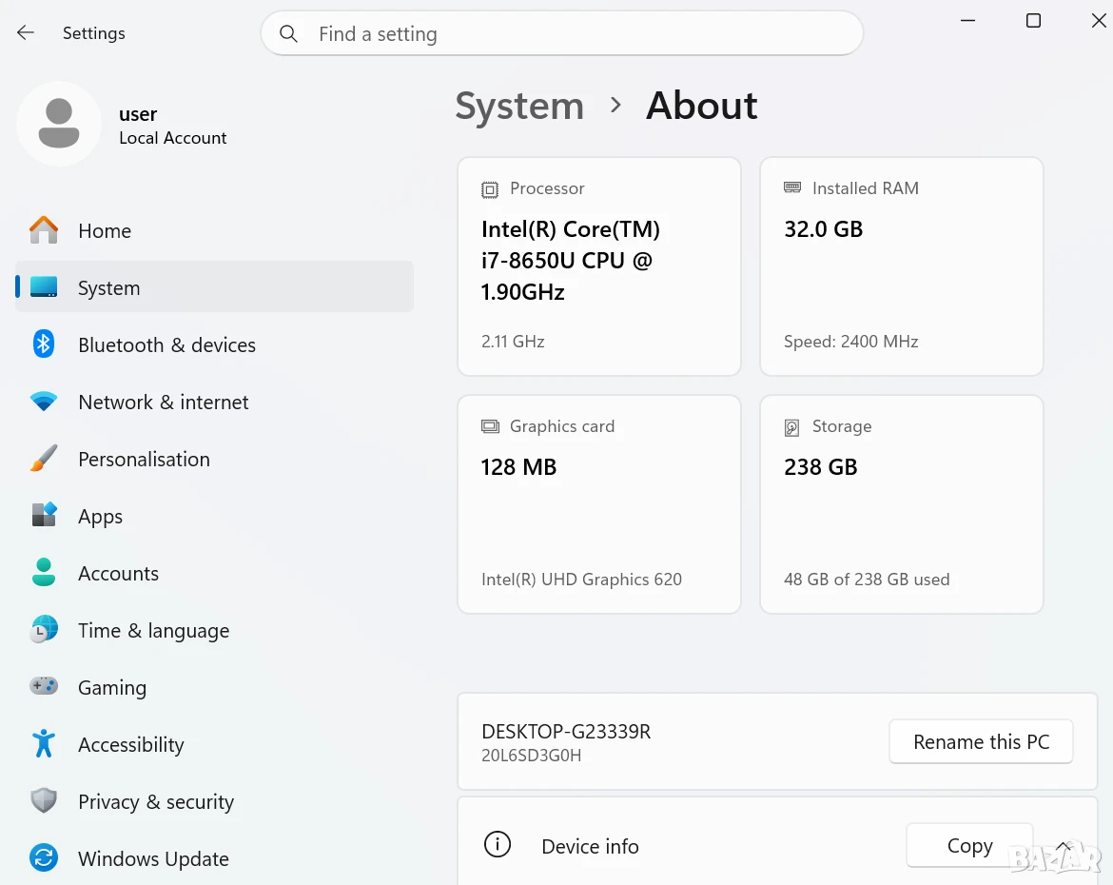This screenshot has width=1113, height=885.
Task: Click the 48 GB of 238 GB used text
Action: click(867, 579)
